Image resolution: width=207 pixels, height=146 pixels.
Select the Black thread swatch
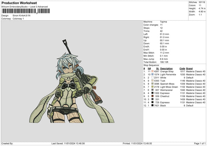click(152, 105)
